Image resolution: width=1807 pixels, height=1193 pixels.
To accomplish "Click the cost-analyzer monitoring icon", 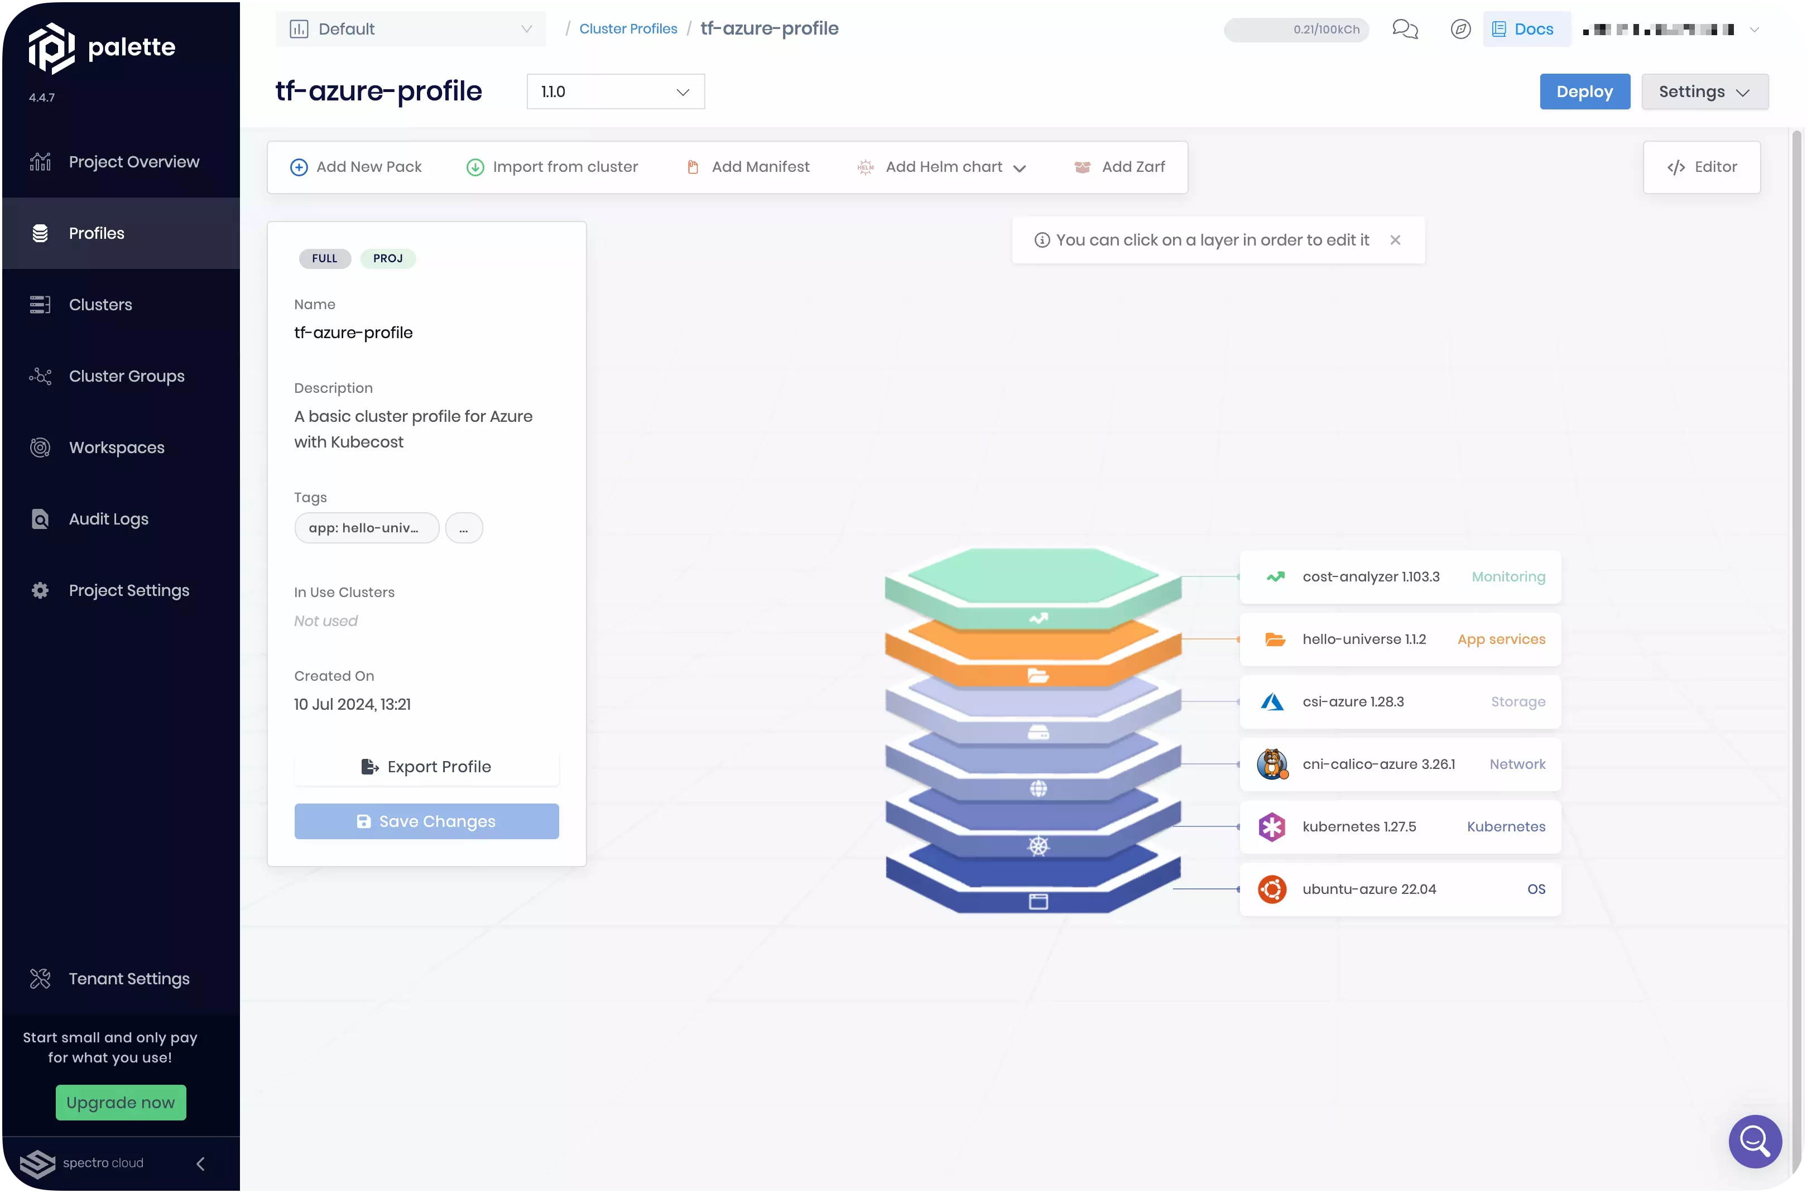I will point(1275,577).
